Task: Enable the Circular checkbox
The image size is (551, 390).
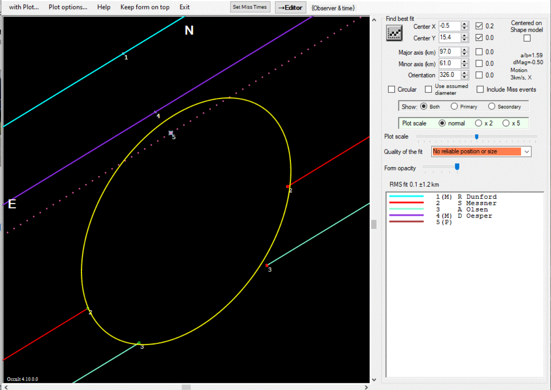Action: coord(391,89)
